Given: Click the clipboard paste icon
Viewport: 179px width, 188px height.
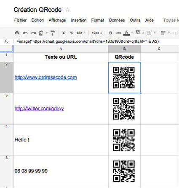Looking at the screenshot, I should 41,33.
